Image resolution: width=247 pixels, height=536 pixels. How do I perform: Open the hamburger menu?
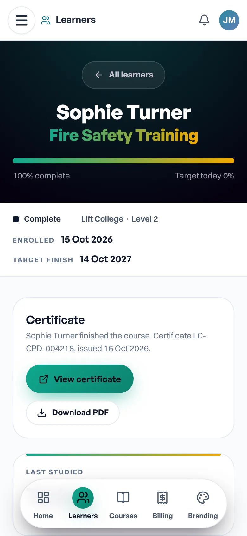22,20
